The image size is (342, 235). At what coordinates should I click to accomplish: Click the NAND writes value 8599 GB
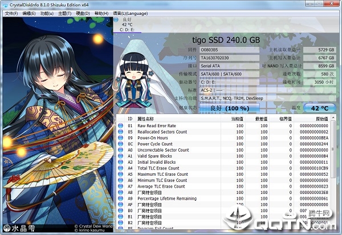click(x=320, y=66)
